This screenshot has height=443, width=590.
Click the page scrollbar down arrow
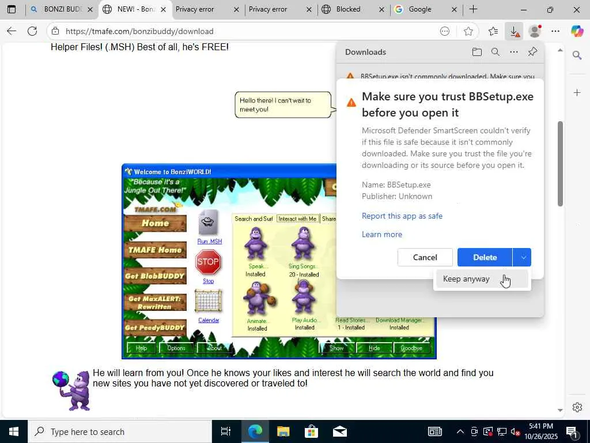(x=560, y=410)
